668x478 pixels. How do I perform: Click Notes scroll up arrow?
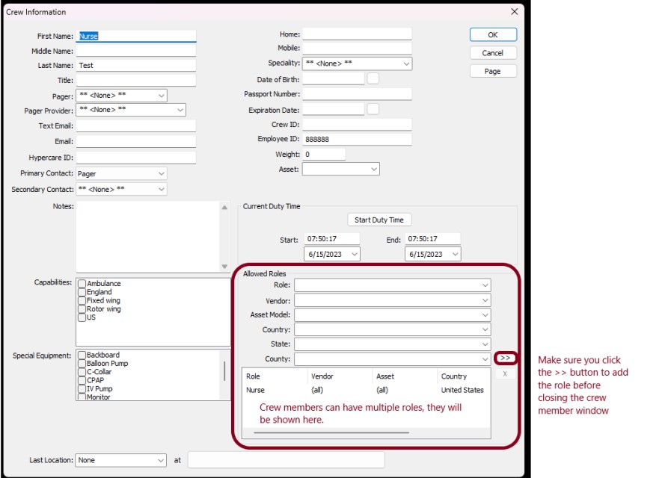tap(224, 208)
